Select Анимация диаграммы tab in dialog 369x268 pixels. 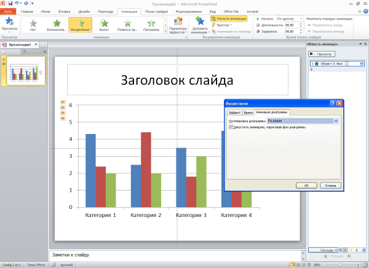tap(272, 112)
